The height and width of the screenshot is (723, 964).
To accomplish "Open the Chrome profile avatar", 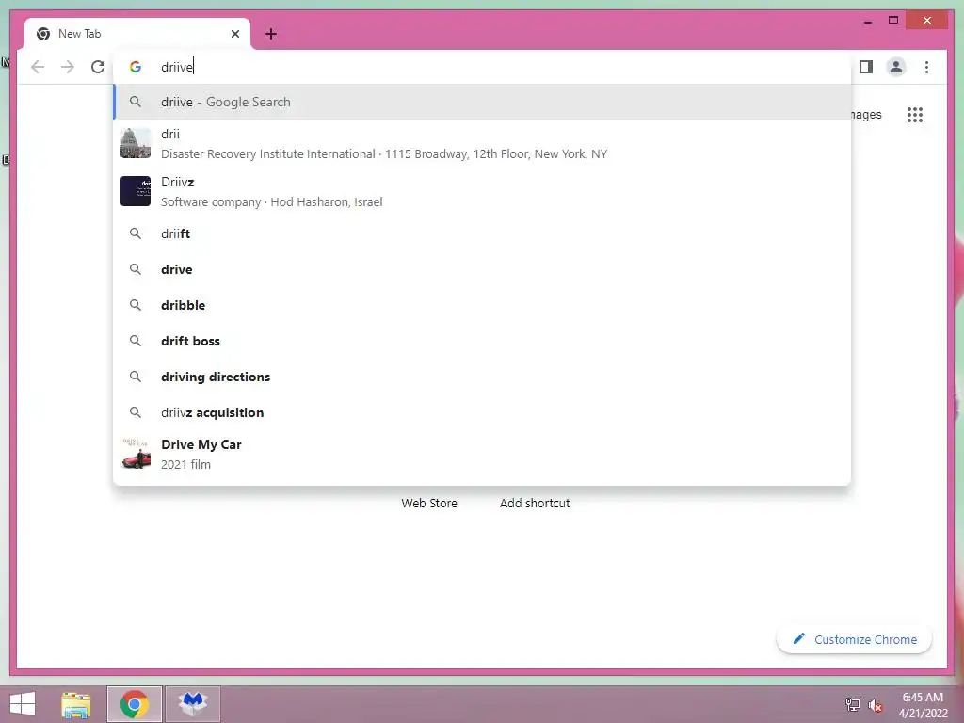I will 896,67.
